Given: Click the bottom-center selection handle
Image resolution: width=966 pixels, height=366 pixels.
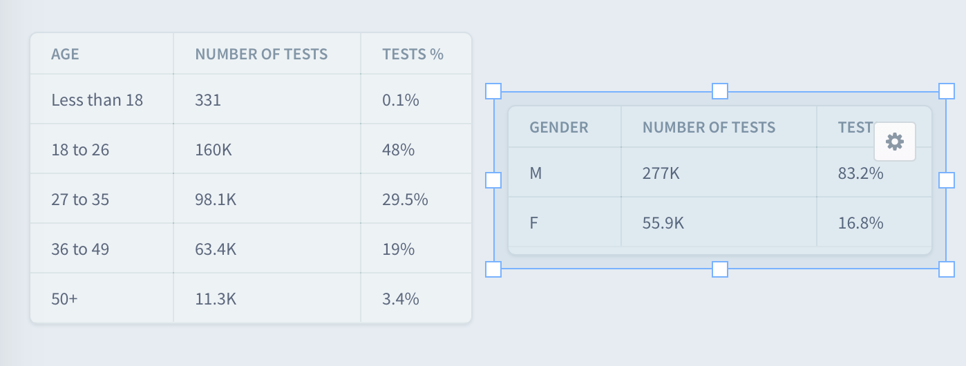Looking at the screenshot, I should (720, 269).
